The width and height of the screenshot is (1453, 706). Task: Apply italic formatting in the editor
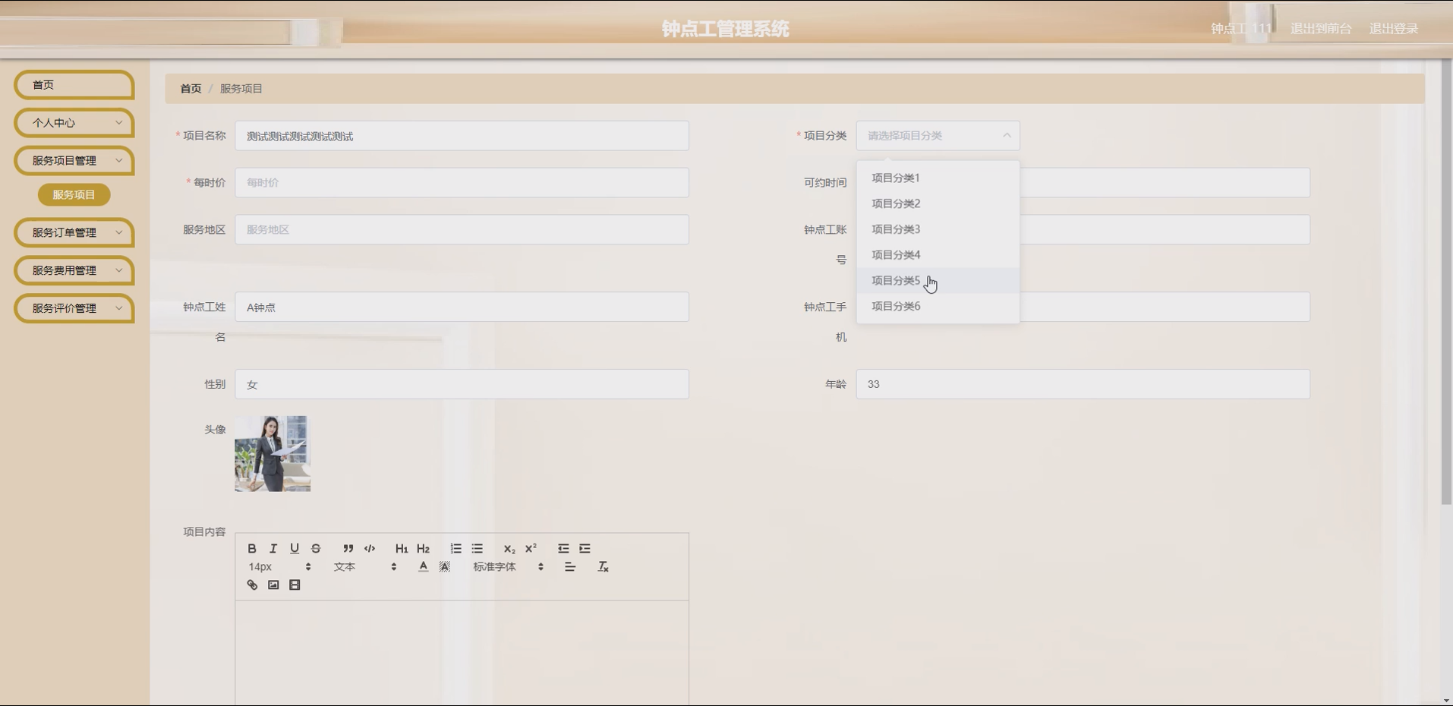273,548
